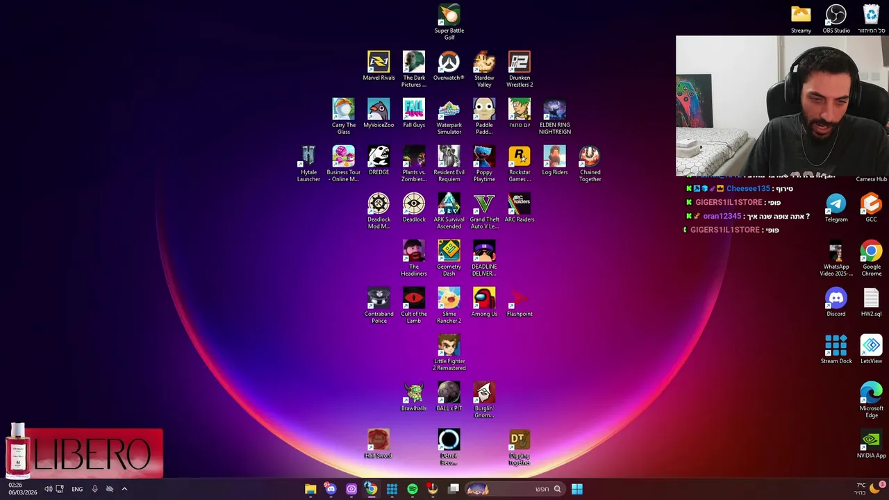
Task: Open the HW2.sql file
Action: pyautogui.click(x=871, y=302)
